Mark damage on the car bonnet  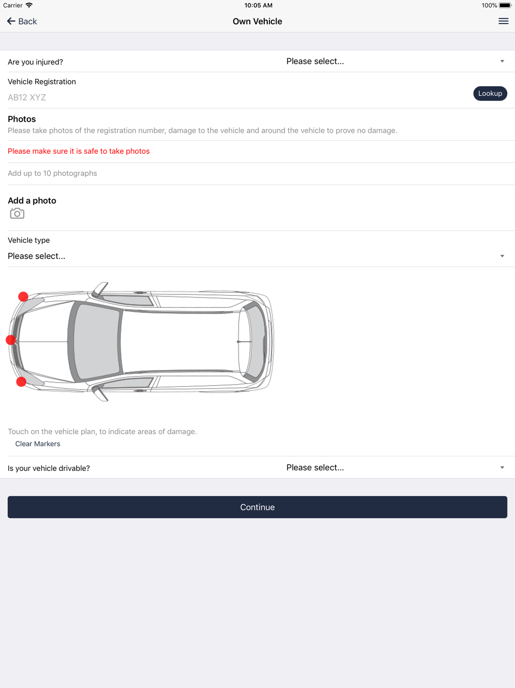click(44, 341)
